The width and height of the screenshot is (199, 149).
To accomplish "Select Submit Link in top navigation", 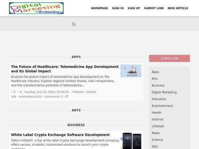I will click(x=154, y=8).
